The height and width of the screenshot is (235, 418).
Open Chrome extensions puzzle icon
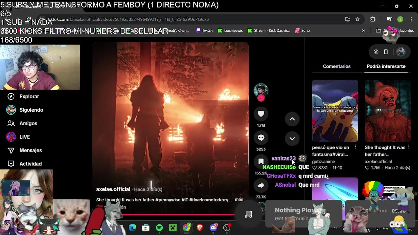pos(373,19)
